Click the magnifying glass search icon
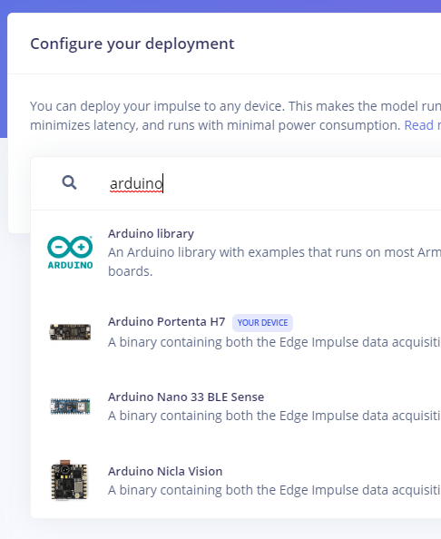This screenshot has width=441, height=539. 70,182
